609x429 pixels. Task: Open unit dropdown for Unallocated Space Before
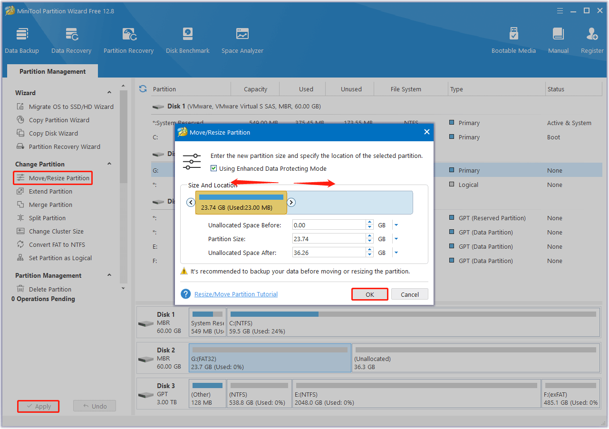pyautogui.click(x=396, y=225)
